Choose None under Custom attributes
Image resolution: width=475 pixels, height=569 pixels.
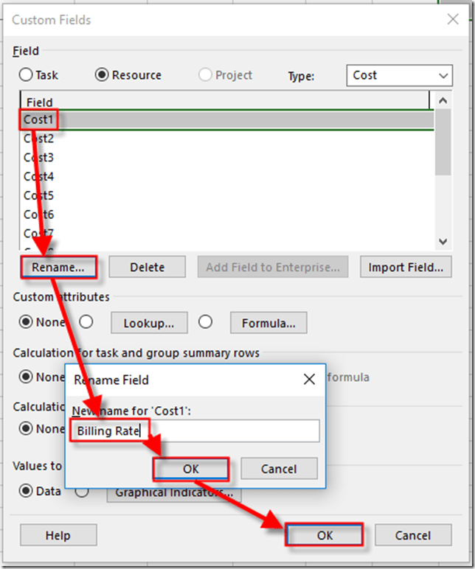[x=27, y=322]
